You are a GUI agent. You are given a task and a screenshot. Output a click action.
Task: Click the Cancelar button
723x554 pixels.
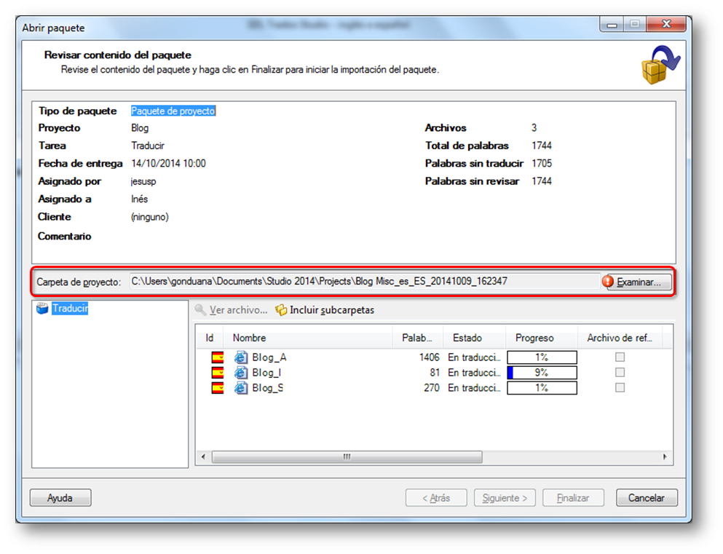pyautogui.click(x=647, y=498)
